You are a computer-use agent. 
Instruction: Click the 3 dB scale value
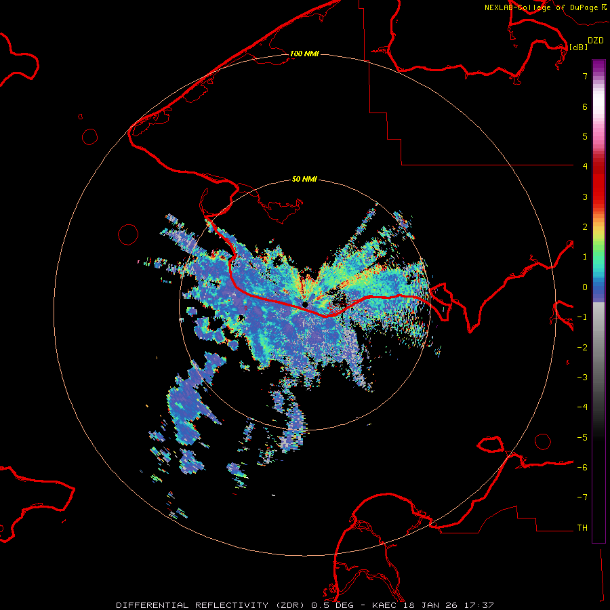click(x=585, y=197)
